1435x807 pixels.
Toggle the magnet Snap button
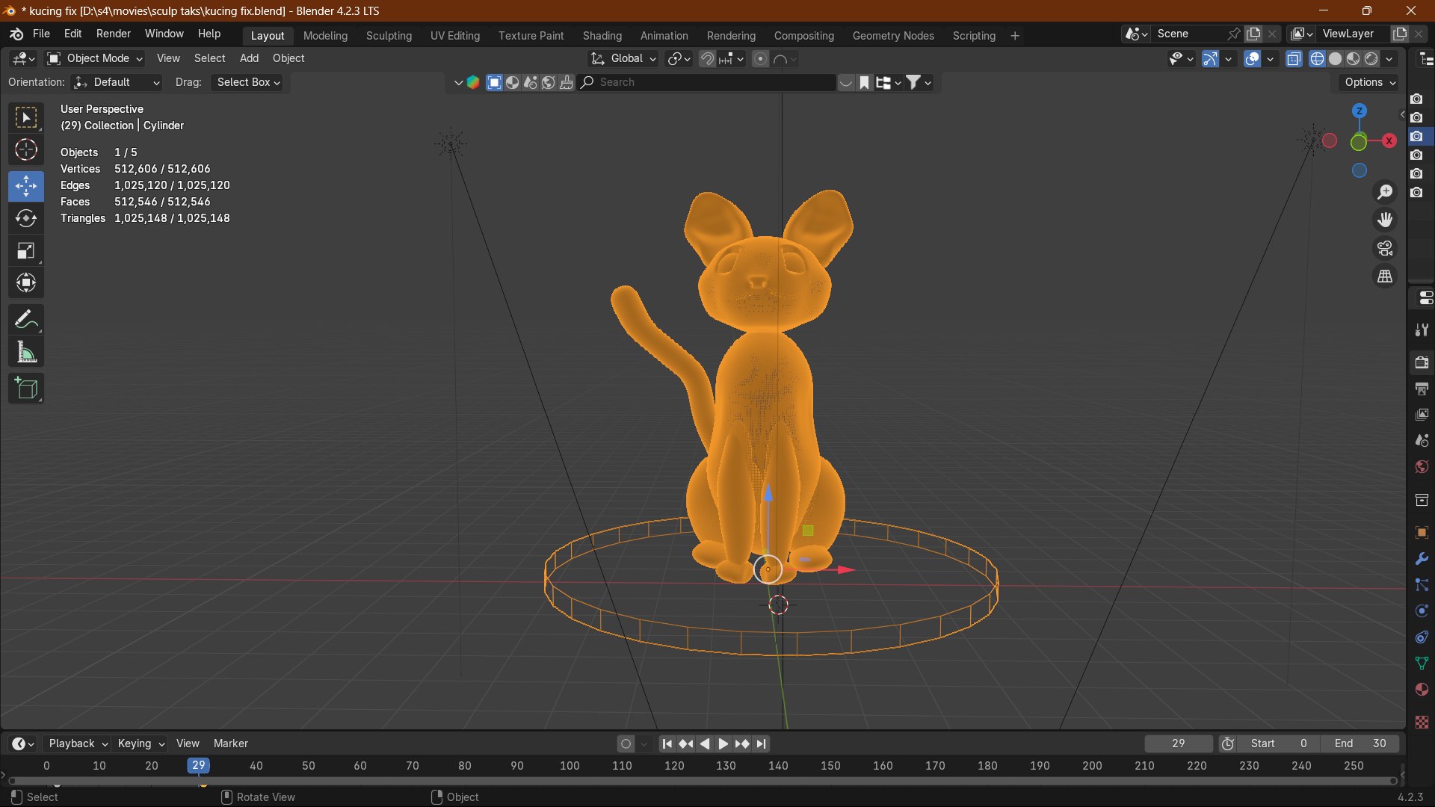706,58
